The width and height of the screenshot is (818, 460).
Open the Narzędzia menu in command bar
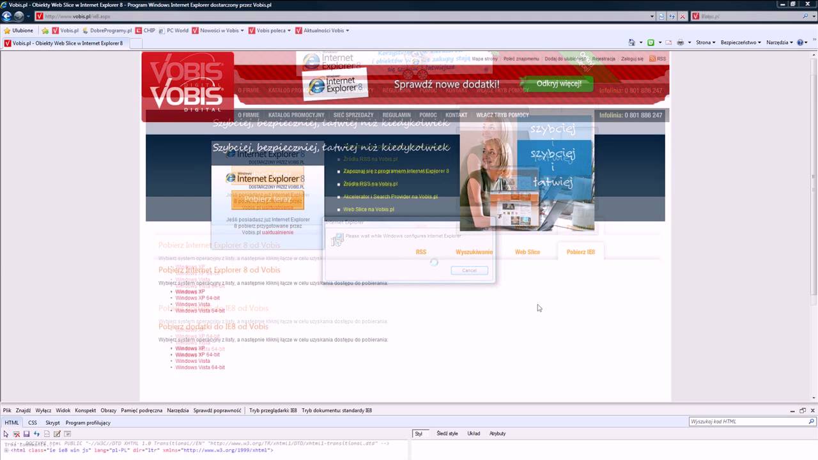[x=779, y=43]
